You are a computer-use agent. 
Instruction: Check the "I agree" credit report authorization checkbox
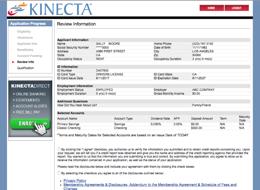coord(59,149)
